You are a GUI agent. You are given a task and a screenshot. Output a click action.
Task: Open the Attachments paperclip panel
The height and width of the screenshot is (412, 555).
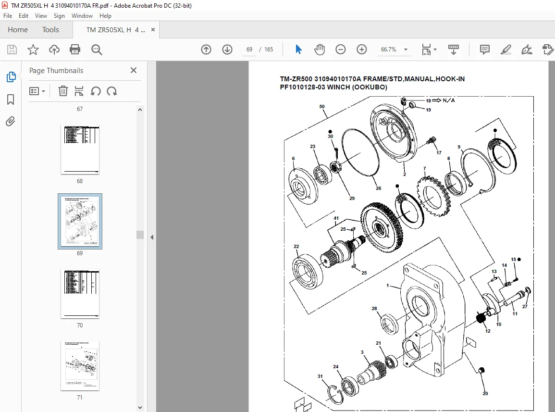tap(11, 122)
